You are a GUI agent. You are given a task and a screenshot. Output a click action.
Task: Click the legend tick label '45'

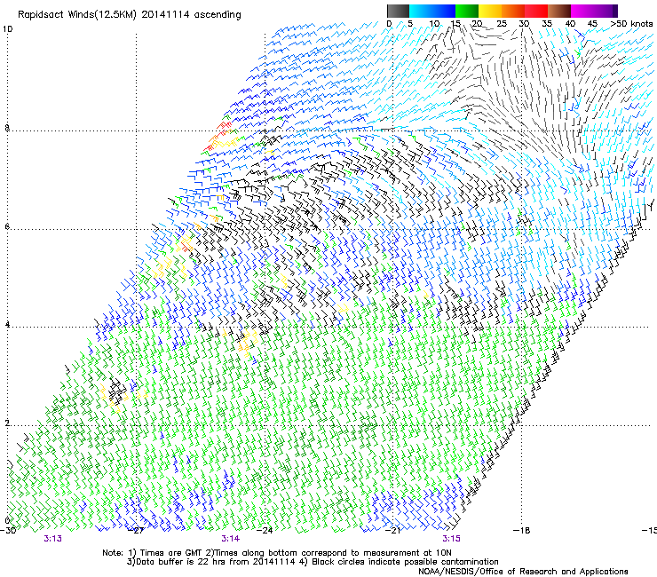point(592,23)
